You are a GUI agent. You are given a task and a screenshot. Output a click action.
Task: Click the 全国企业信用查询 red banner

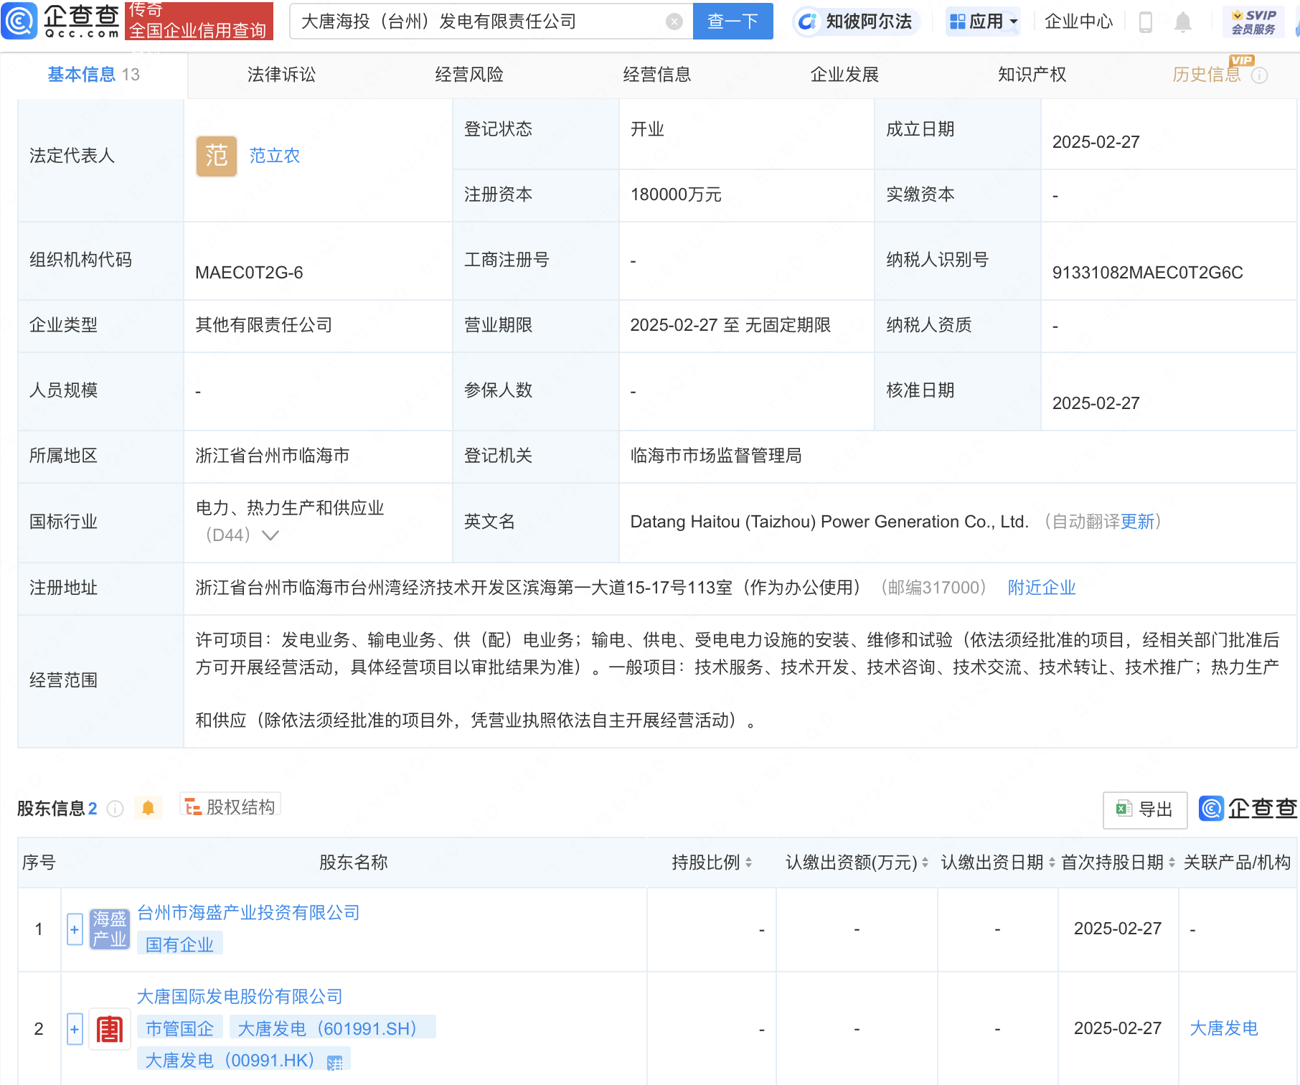coord(199,22)
